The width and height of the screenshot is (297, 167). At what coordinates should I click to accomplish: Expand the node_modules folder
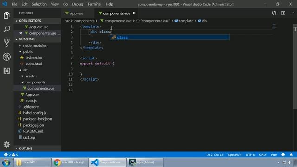click(38, 45)
